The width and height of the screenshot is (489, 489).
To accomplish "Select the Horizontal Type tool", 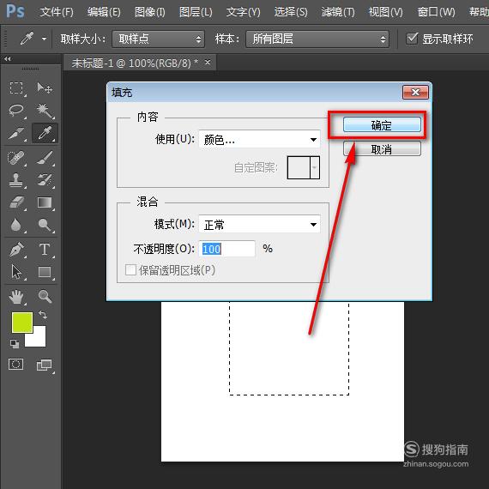I will [x=45, y=249].
